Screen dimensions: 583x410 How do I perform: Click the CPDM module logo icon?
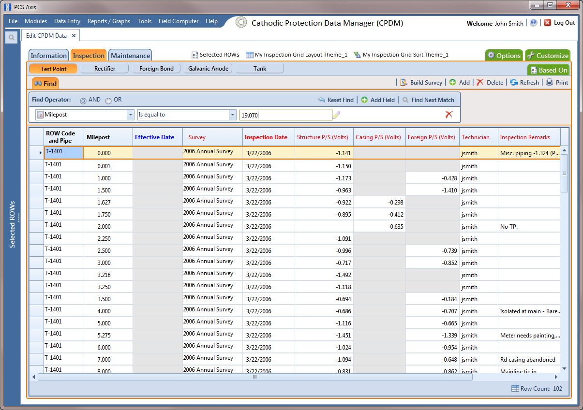tap(241, 22)
